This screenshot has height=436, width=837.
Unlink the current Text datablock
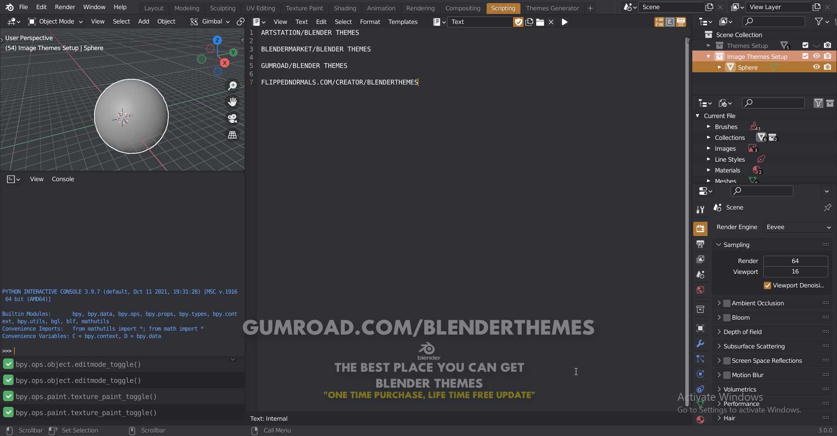point(551,22)
